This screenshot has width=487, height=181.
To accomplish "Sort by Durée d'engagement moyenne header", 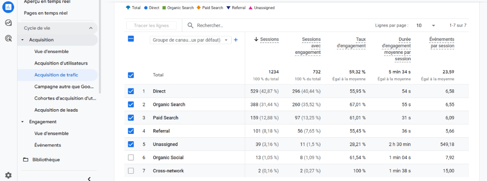I will 396,49.
